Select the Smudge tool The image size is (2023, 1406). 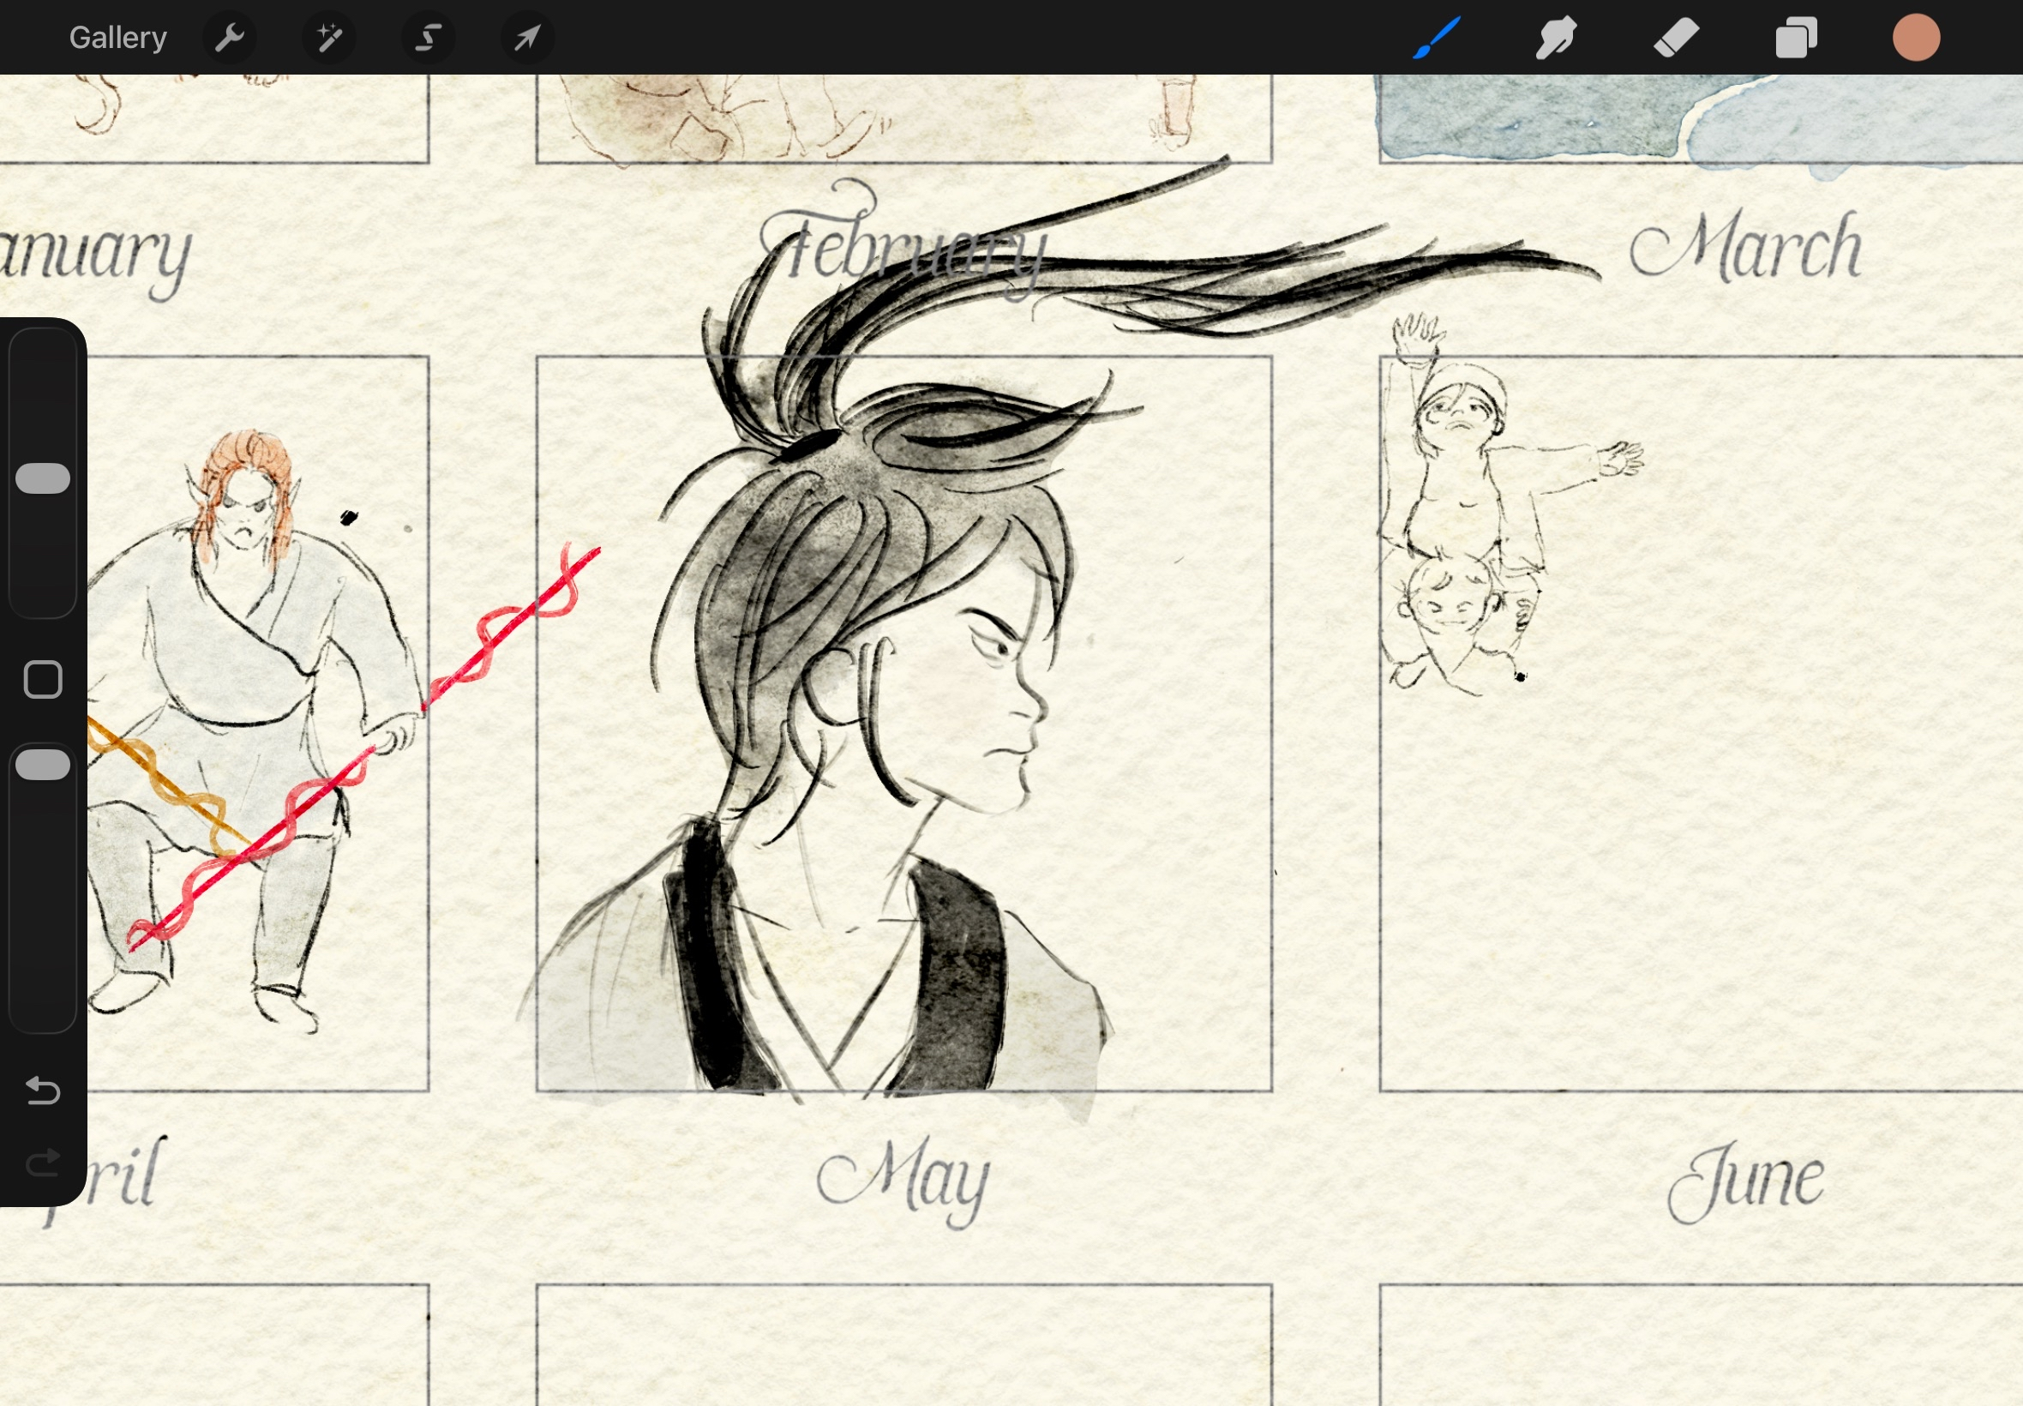coord(1556,38)
